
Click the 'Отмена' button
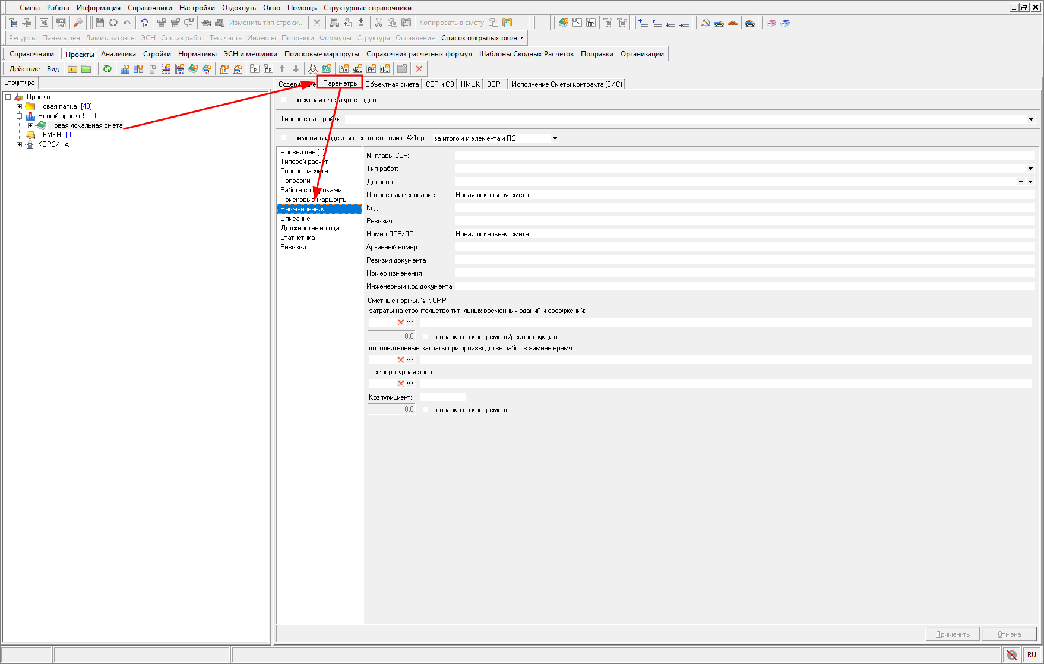click(1008, 634)
